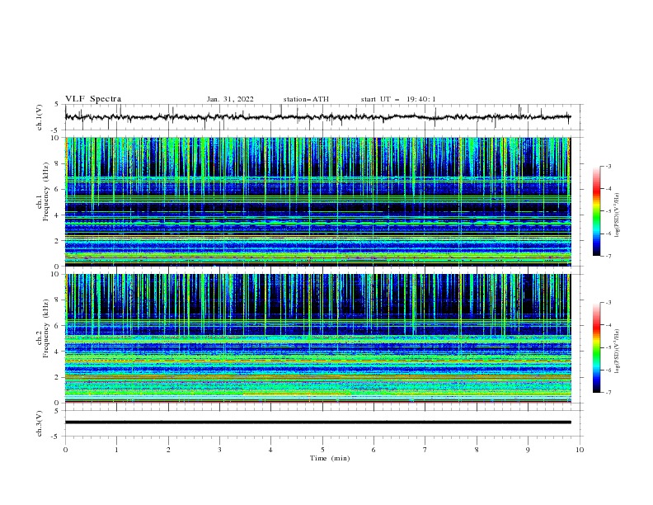Click the "-7" label on ch.2 color bar
653x505 pixels.
pos(608,392)
